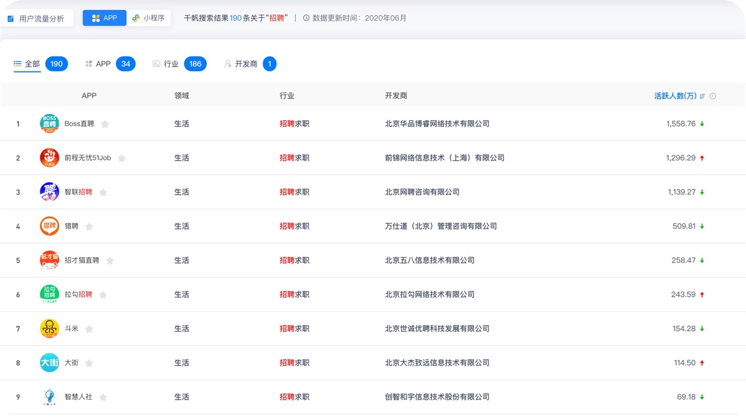Open 用户流量分析 section button
This screenshot has width=746, height=419.
pos(36,19)
